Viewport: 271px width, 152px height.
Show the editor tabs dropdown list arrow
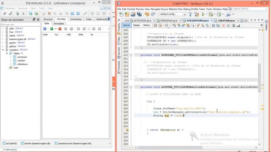click(259, 20)
